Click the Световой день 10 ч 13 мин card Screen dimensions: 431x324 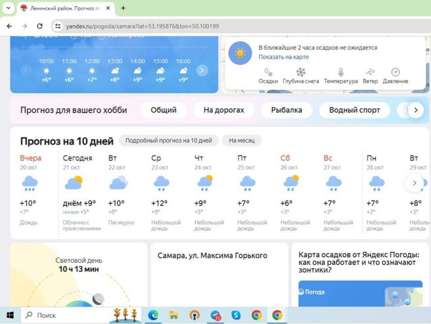(79, 275)
